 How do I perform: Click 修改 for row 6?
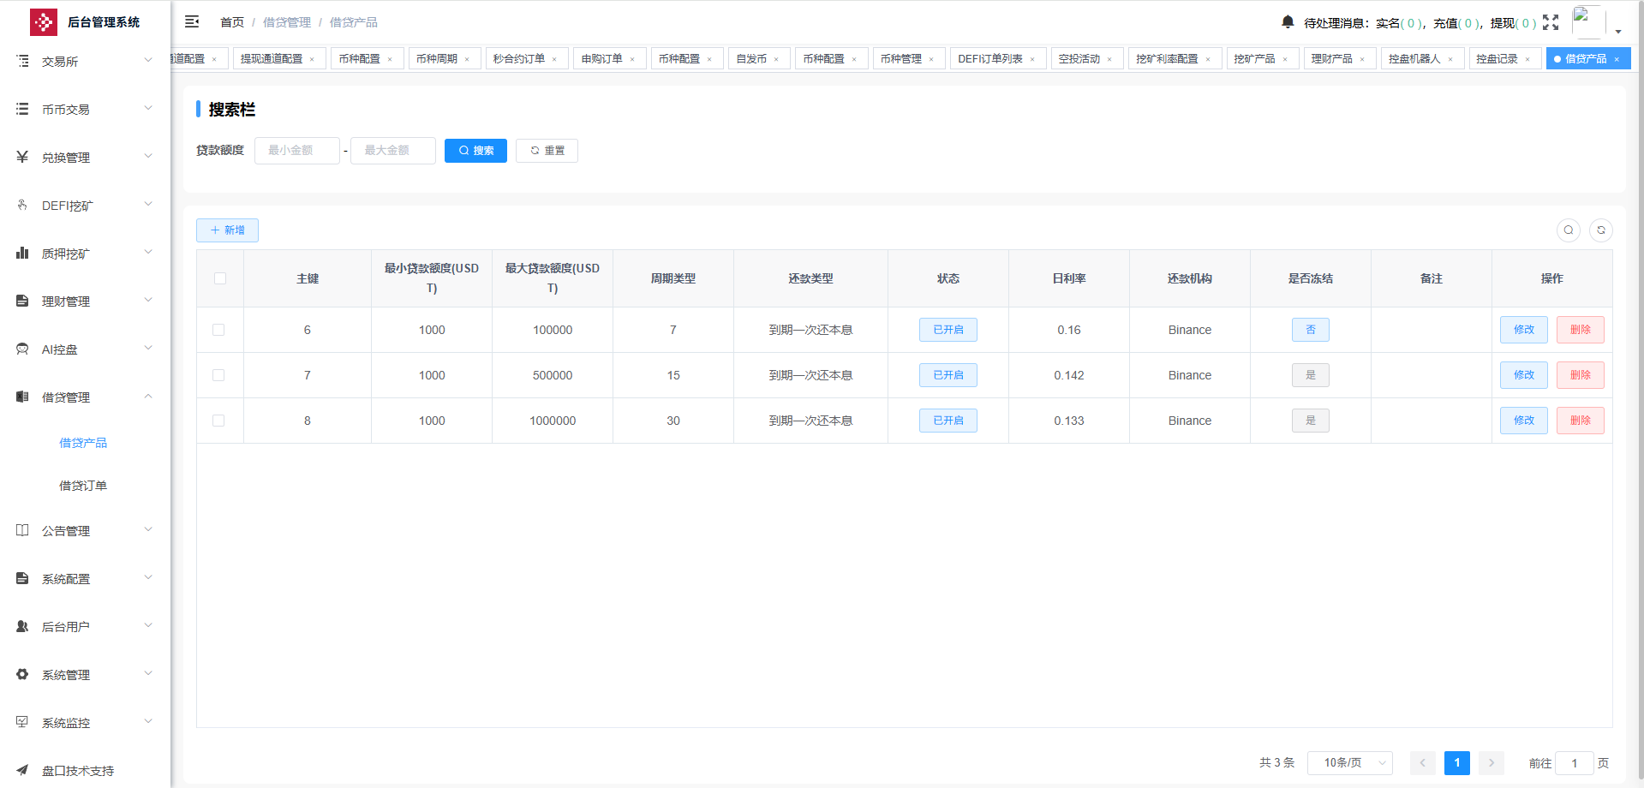click(1523, 330)
